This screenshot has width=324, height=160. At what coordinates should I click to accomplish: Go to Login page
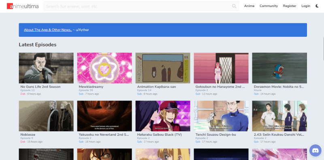click(x=306, y=6)
